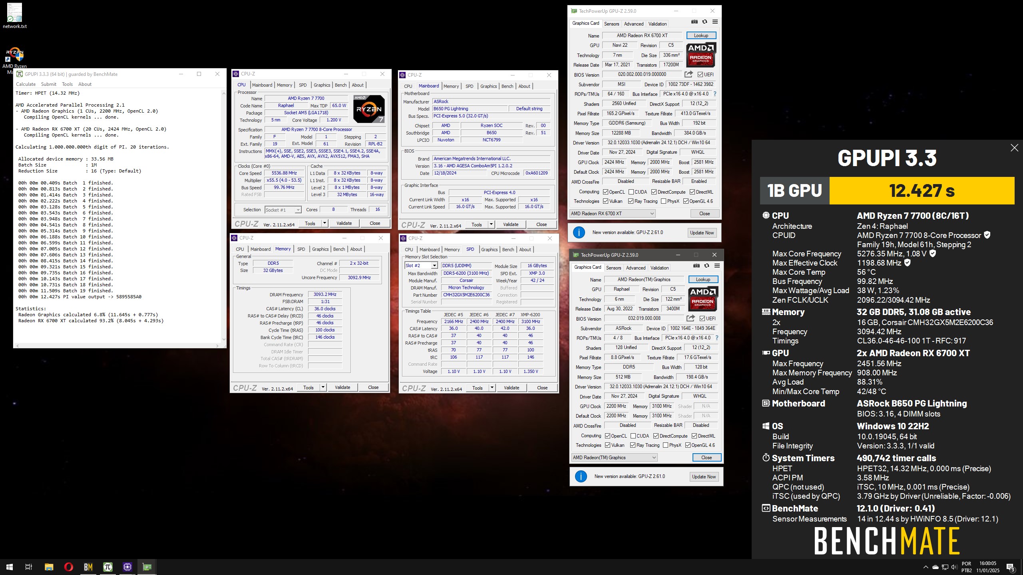Click the GPUPI horizontal scrollbar
The height and width of the screenshot is (575, 1023).
[117, 345]
